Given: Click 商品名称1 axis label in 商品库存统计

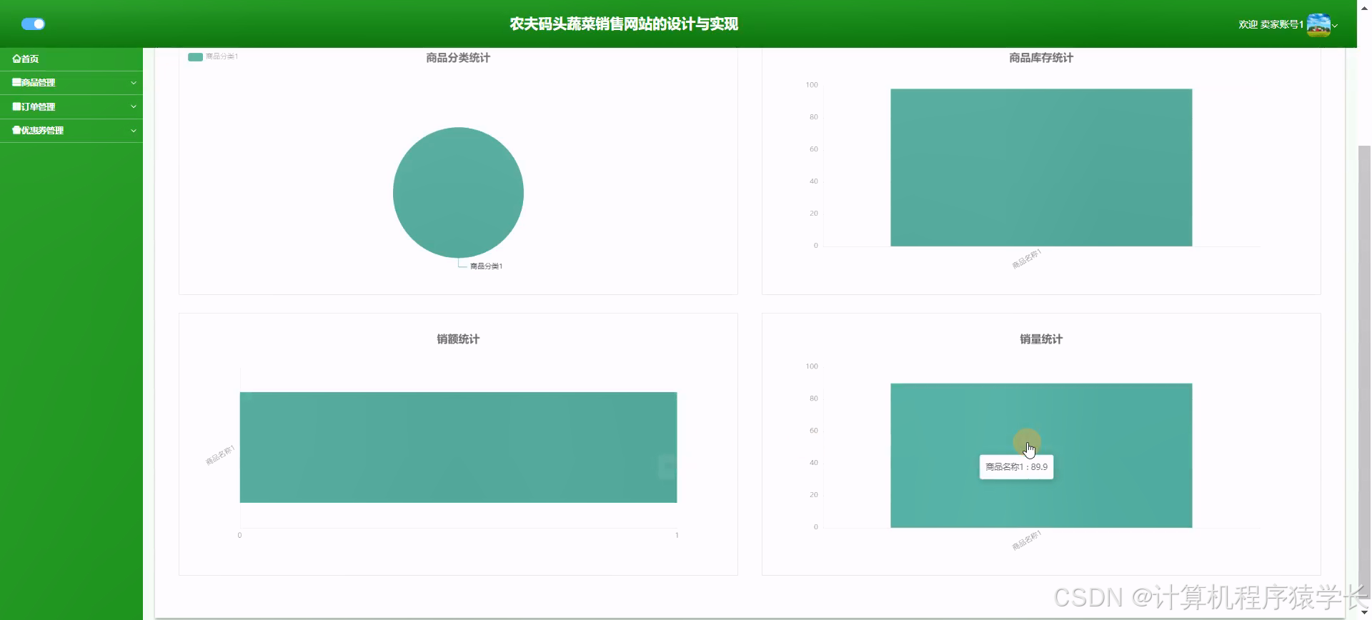Looking at the screenshot, I should (1027, 259).
